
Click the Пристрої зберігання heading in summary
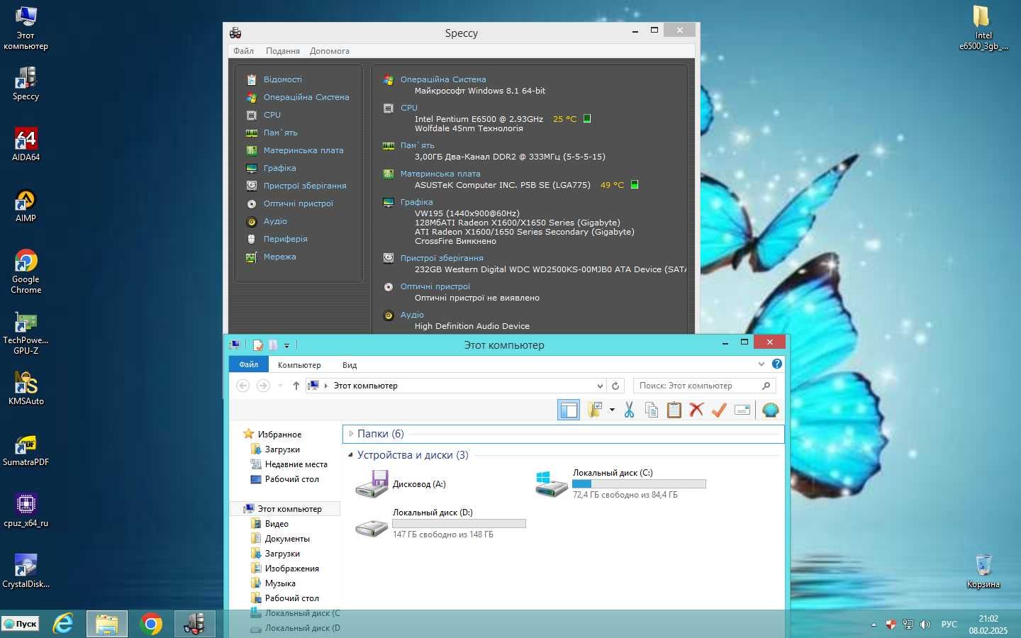[442, 258]
